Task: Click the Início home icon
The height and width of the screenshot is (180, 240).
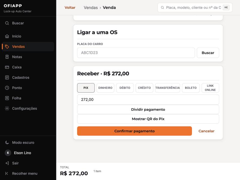Action: [x=7, y=36]
